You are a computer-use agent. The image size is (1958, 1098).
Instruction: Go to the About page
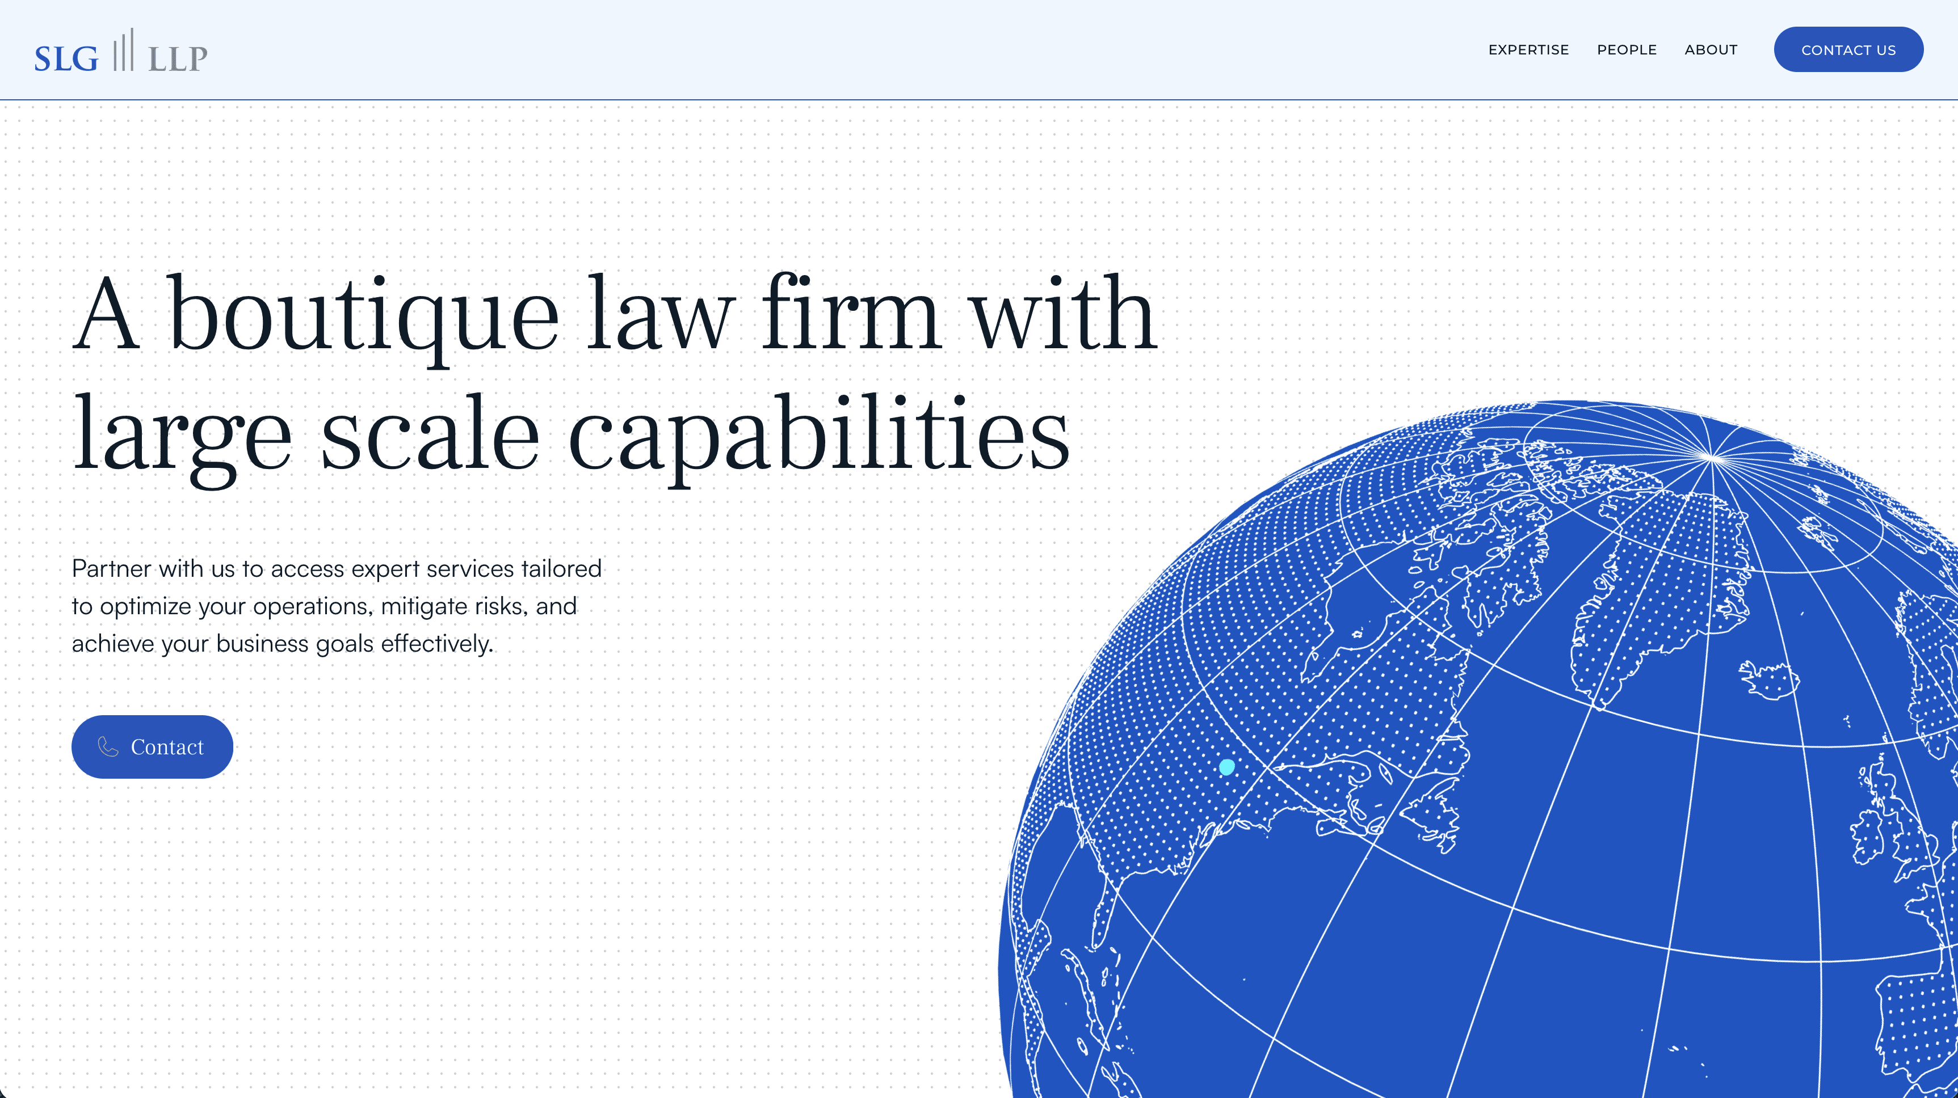click(x=1710, y=50)
